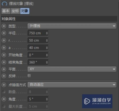Click the animation dot beside 反转
The width and height of the screenshot is (119, 111).
tap(4, 76)
